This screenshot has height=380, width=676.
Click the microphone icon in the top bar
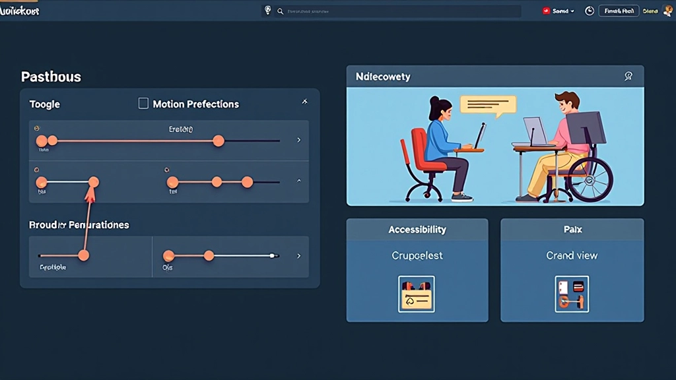(268, 11)
